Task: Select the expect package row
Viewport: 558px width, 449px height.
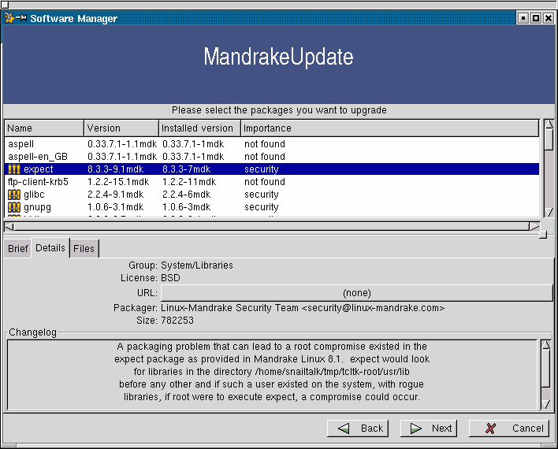Action: point(272,169)
